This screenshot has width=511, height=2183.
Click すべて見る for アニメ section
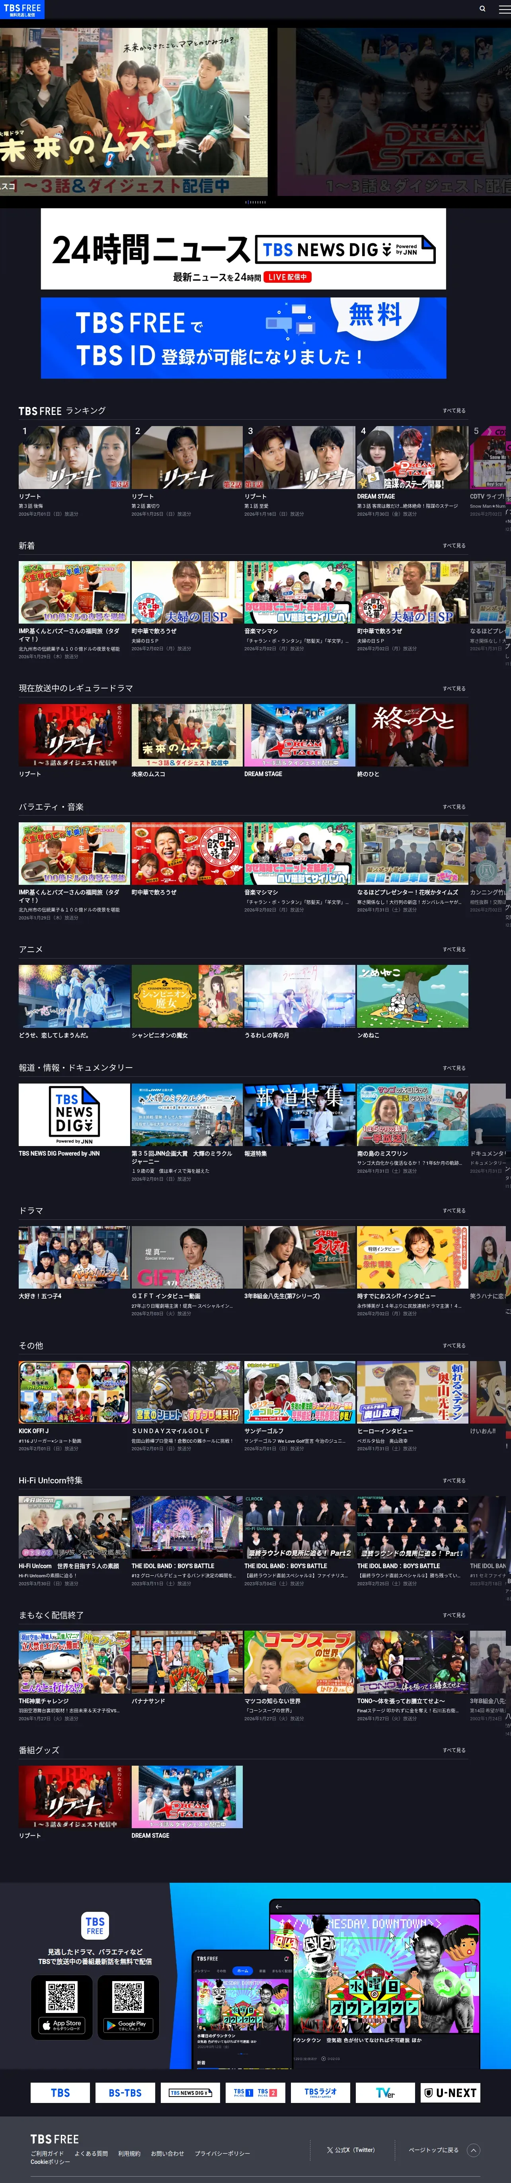pyautogui.click(x=453, y=949)
